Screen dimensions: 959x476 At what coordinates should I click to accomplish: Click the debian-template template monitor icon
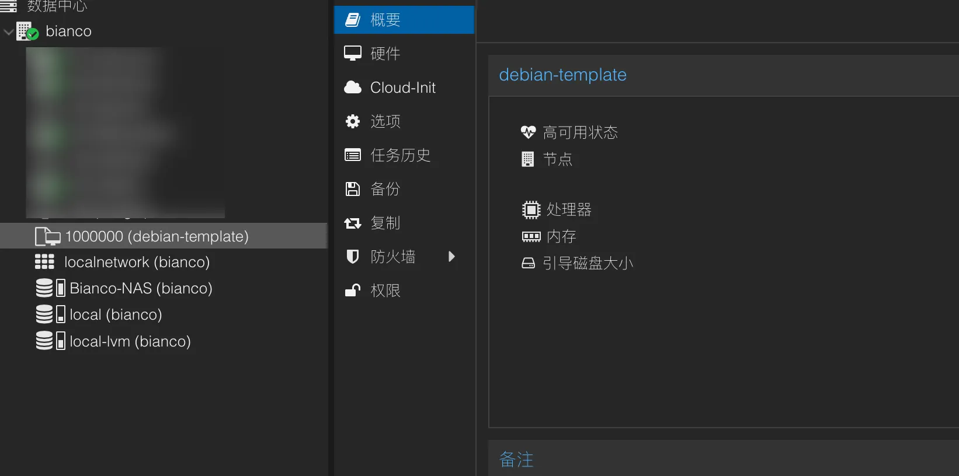pyautogui.click(x=48, y=236)
